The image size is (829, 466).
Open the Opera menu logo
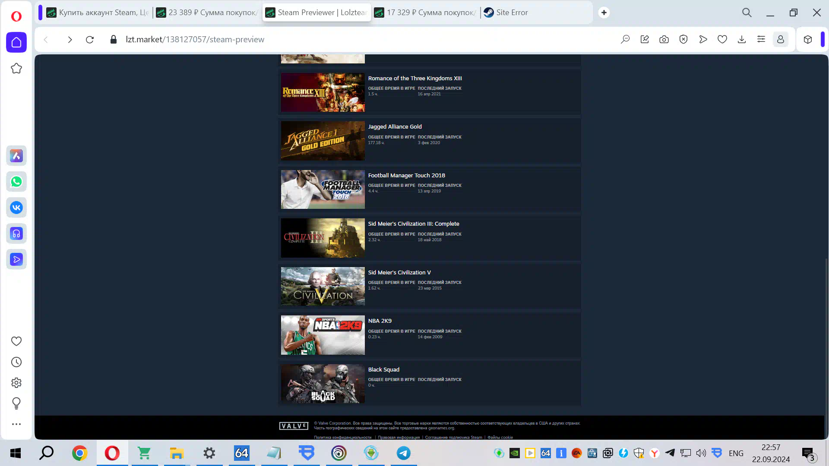point(16,16)
